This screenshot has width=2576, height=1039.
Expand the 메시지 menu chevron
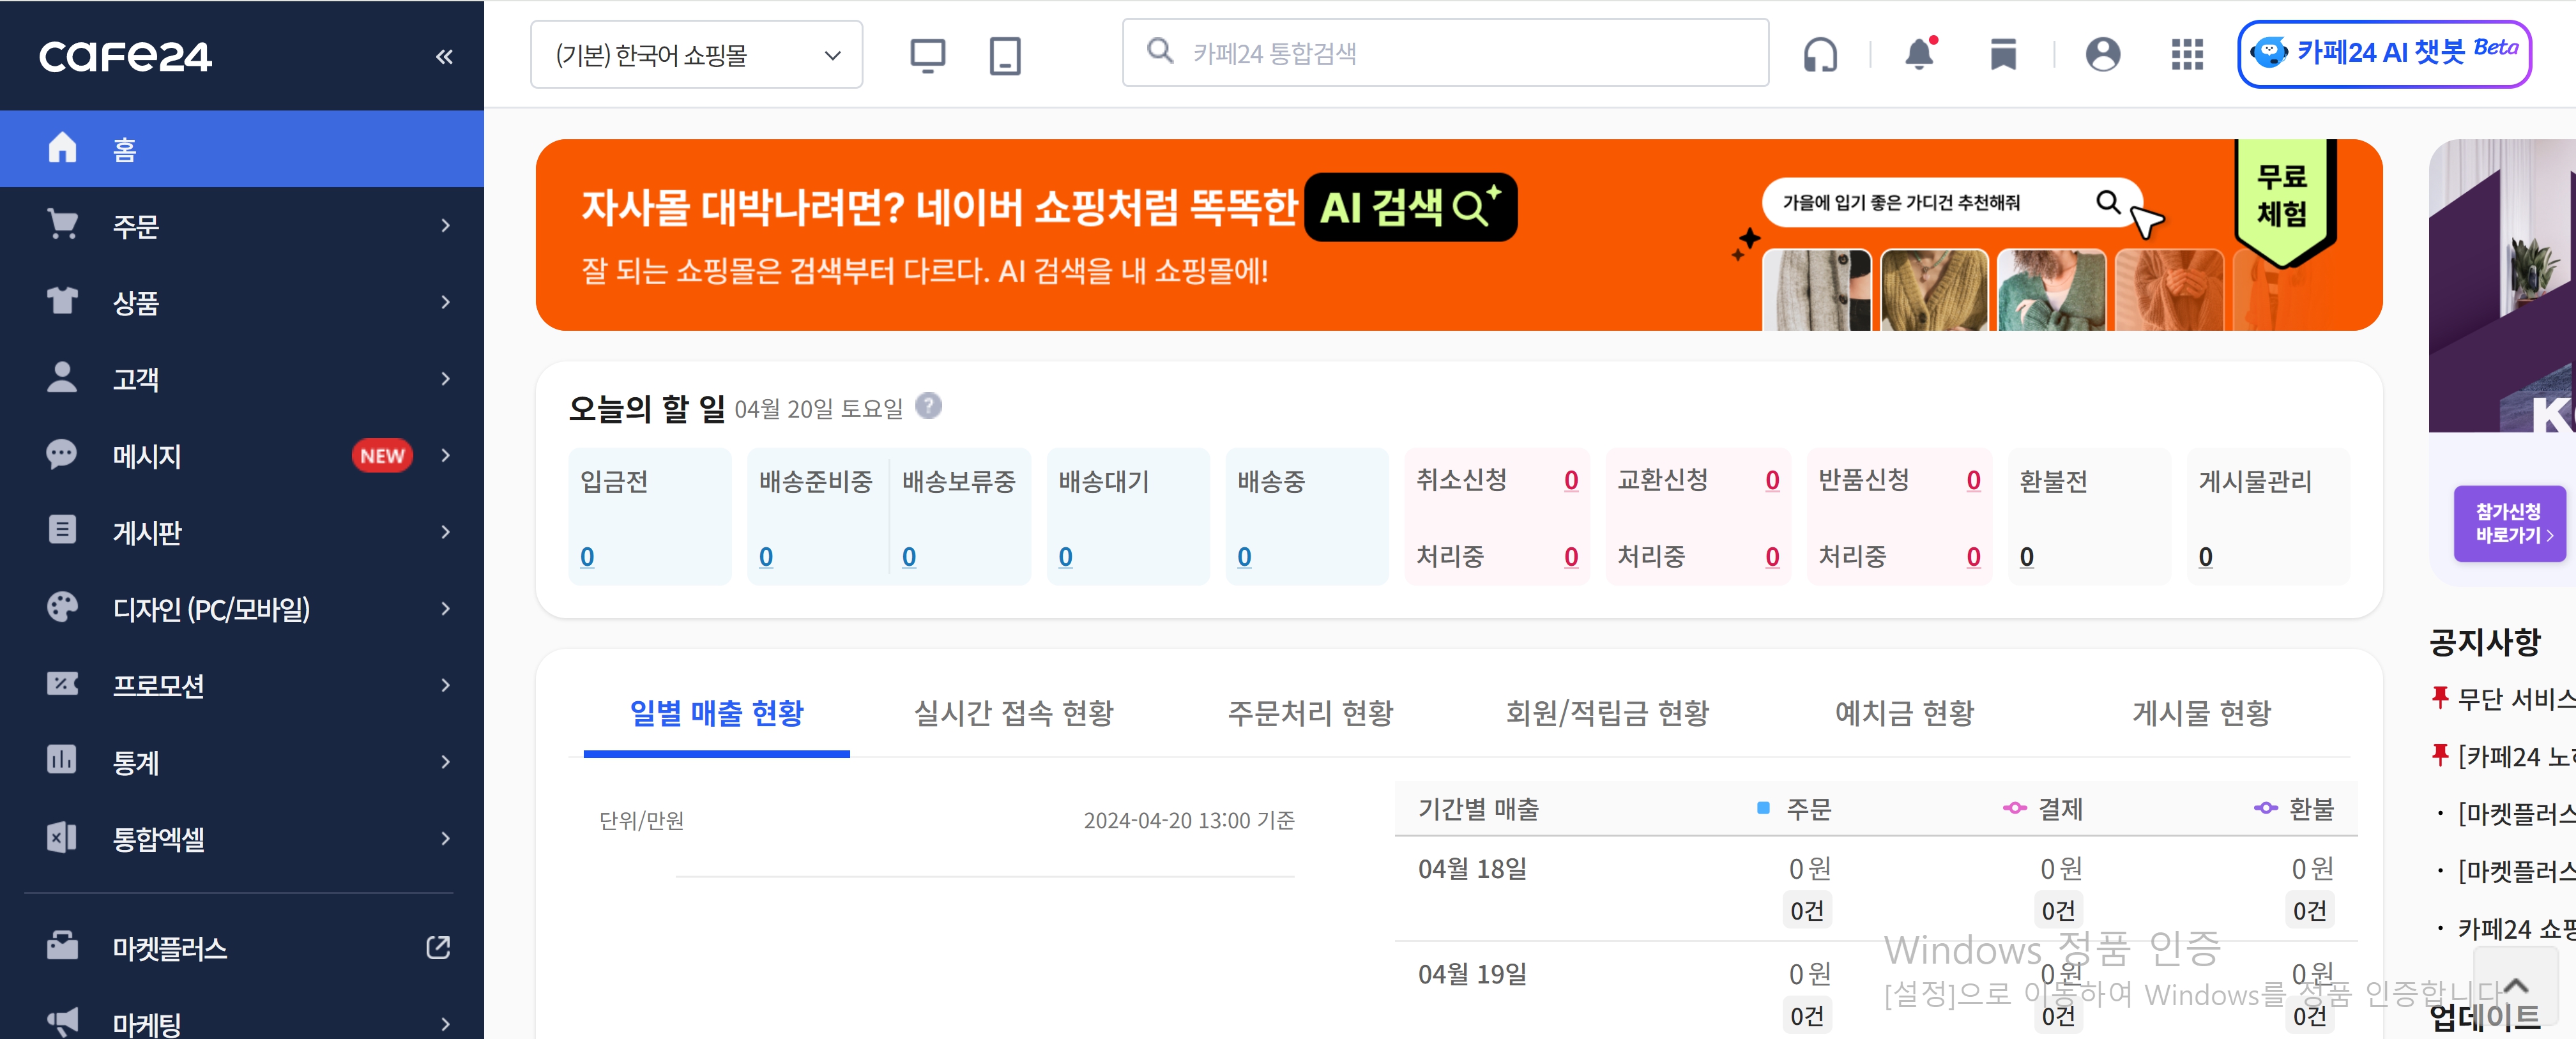445,455
